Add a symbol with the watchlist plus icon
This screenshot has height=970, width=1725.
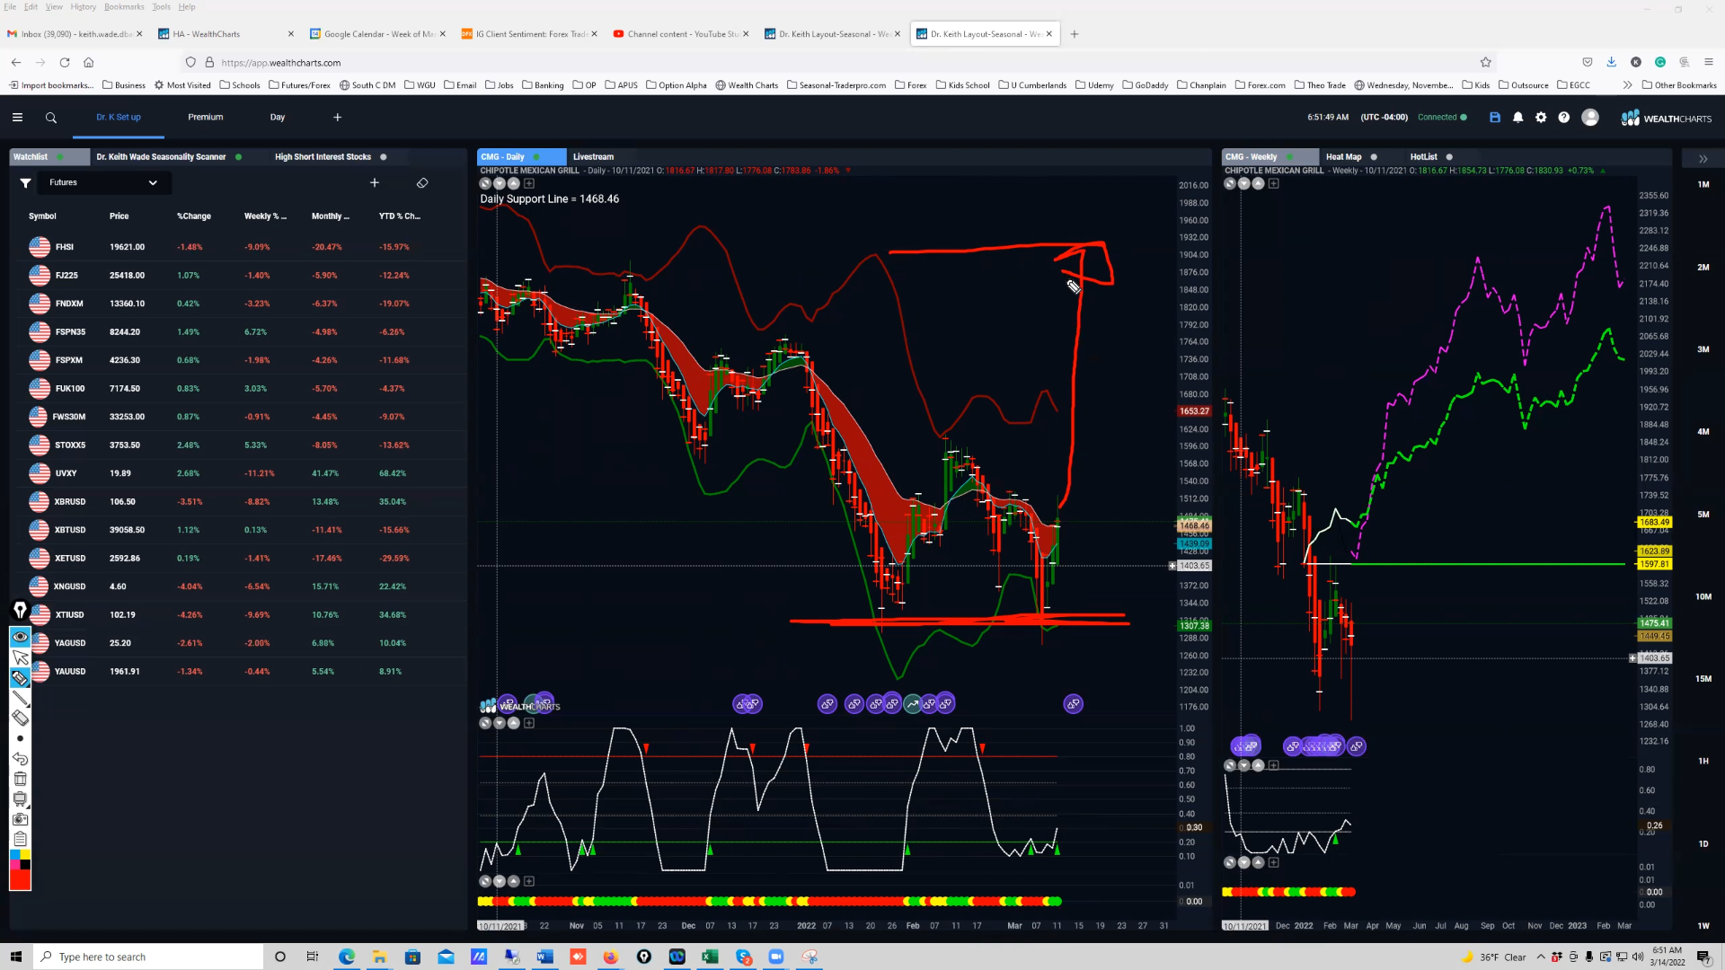coord(375,183)
